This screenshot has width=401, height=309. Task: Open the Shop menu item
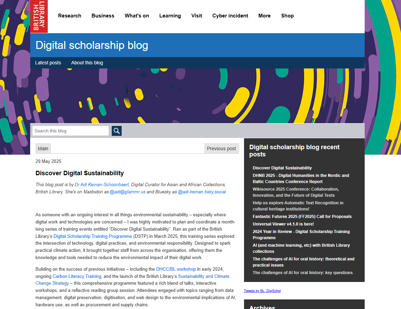[x=287, y=16]
